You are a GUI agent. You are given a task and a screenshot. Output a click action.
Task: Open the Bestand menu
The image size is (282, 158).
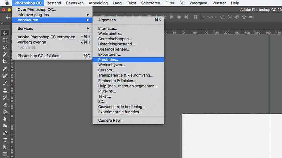(54, 3)
